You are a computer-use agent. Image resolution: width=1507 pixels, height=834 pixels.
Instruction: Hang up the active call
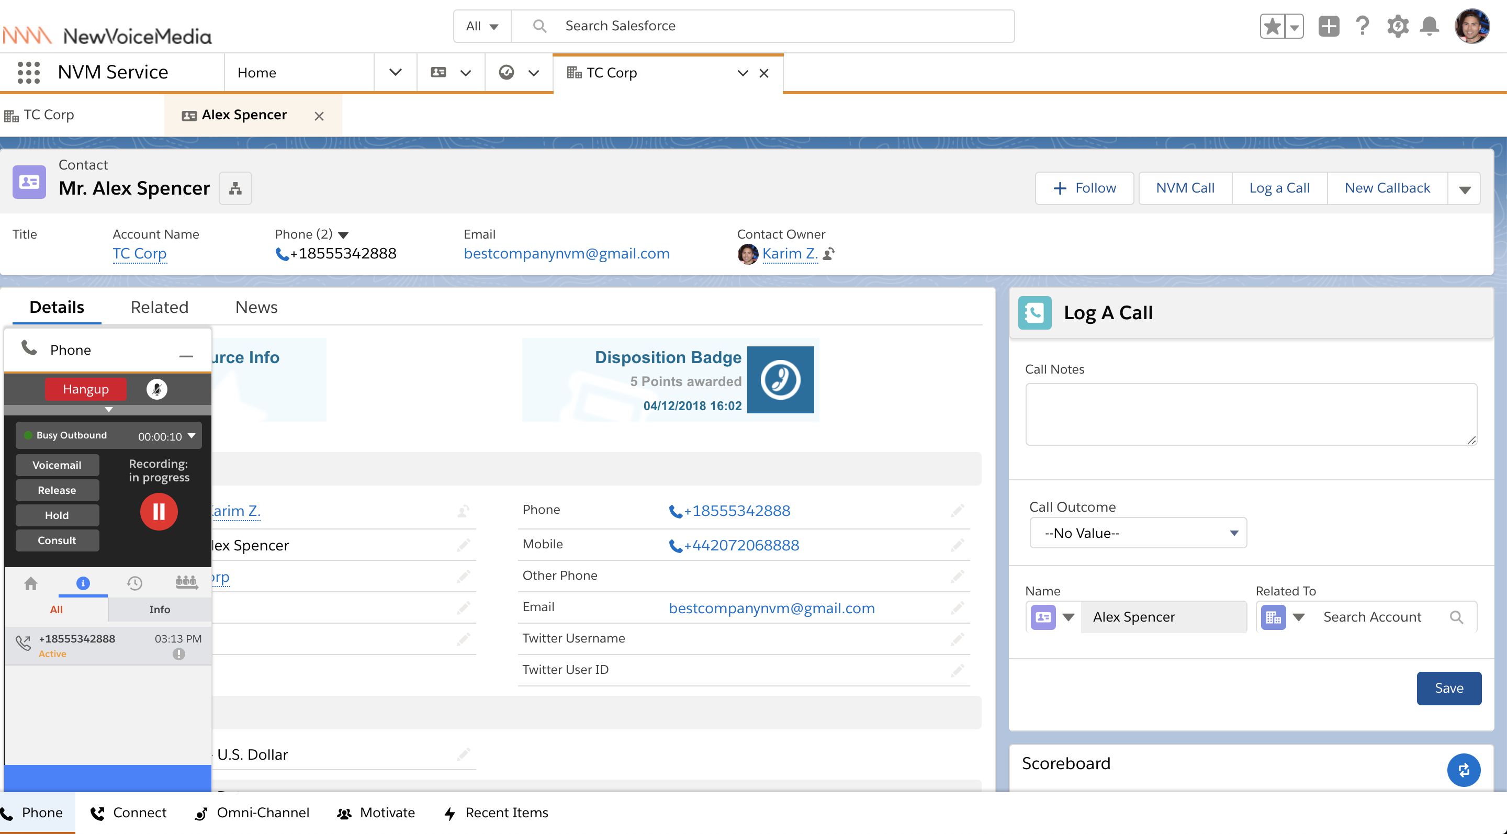pyautogui.click(x=85, y=389)
